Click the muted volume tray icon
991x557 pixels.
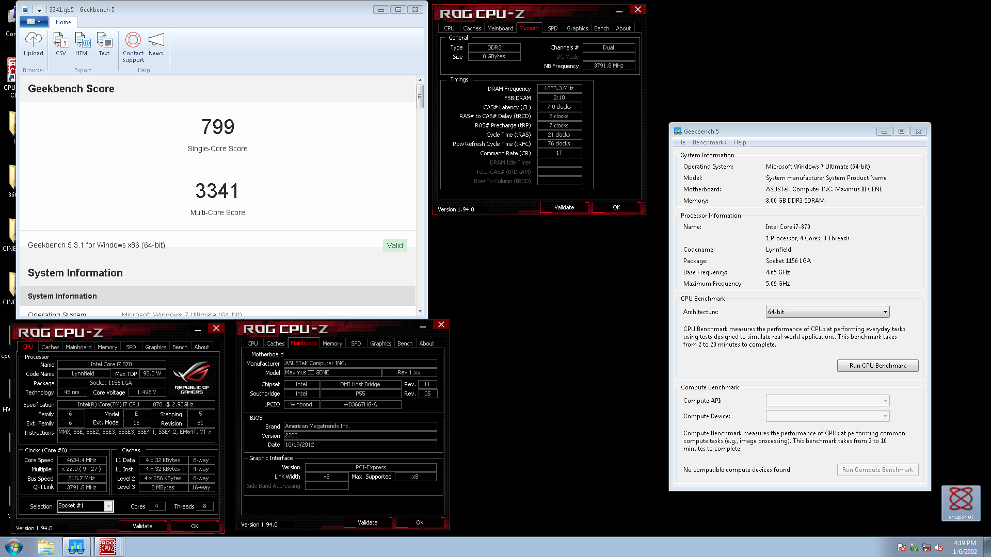(939, 548)
